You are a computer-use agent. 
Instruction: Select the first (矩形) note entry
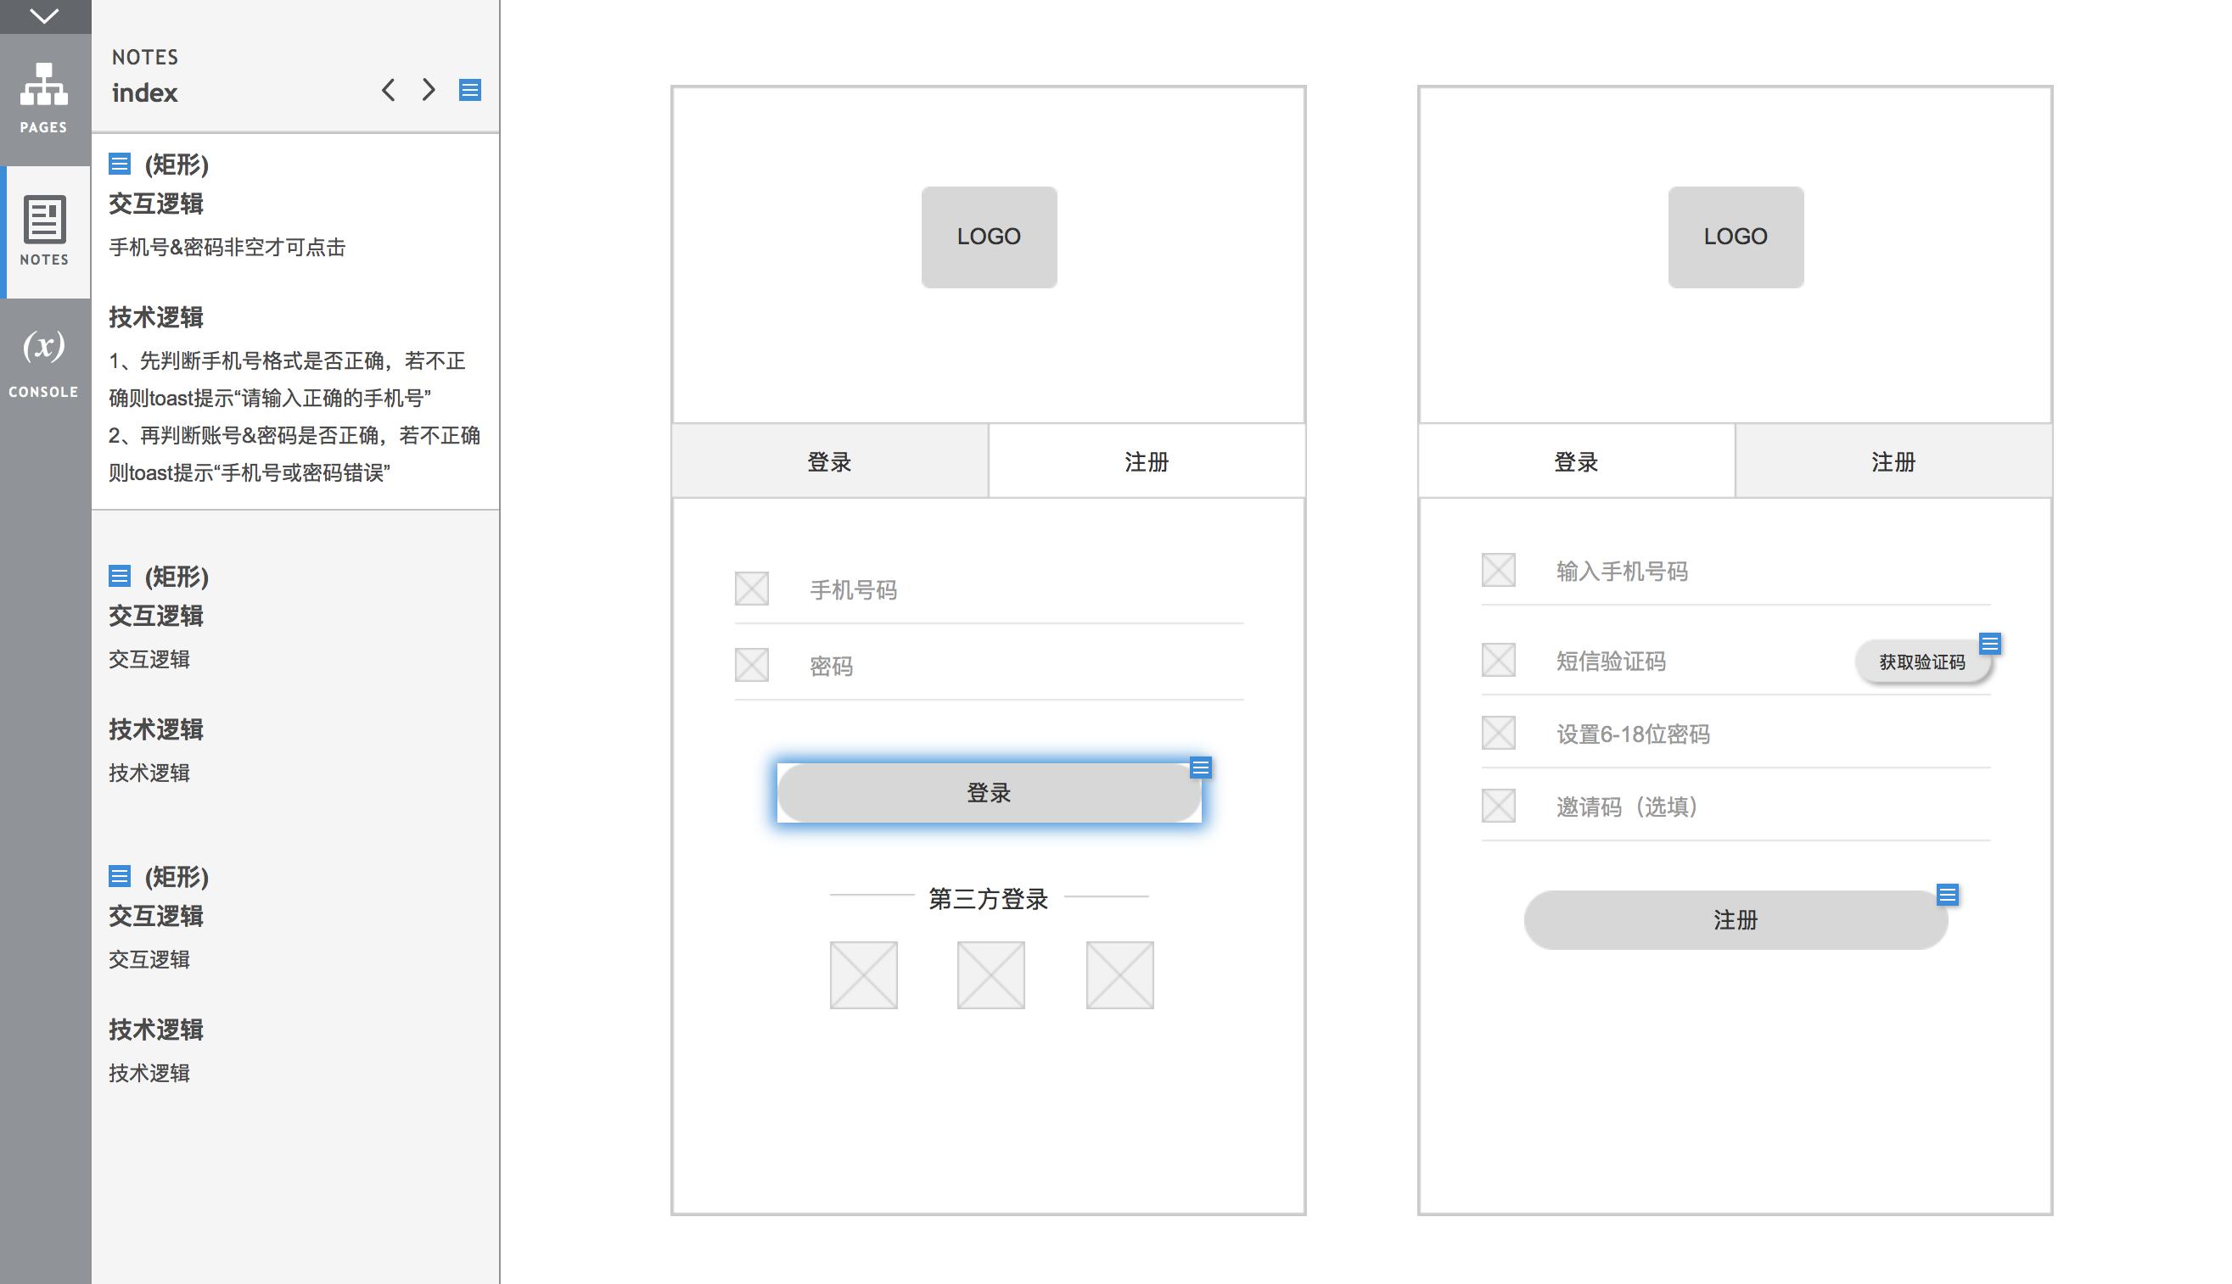(177, 165)
